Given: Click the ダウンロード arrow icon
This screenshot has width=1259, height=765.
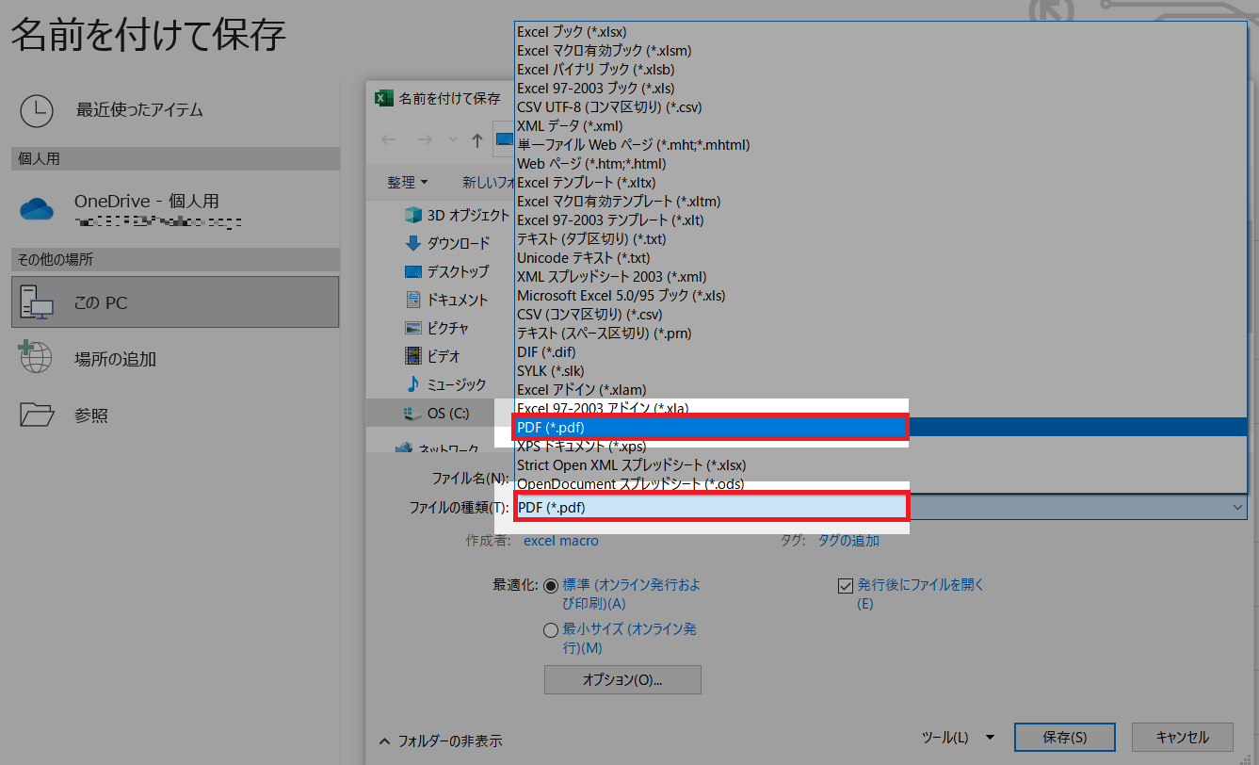Looking at the screenshot, I should [412, 243].
